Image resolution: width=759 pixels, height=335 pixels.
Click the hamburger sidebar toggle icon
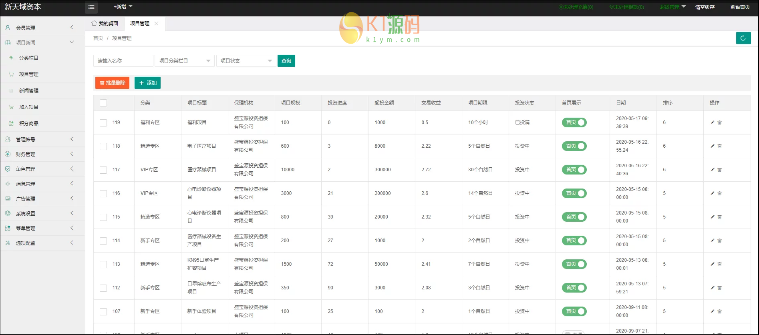click(91, 7)
